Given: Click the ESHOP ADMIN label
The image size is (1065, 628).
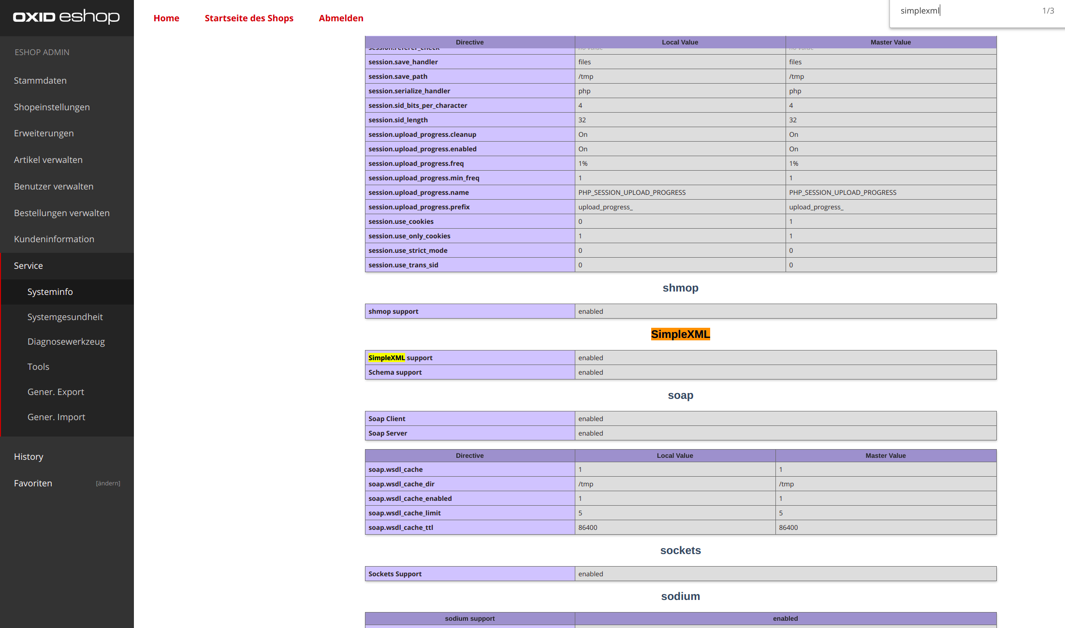Looking at the screenshot, I should point(42,52).
